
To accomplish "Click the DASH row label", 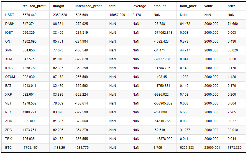I will [x=10, y=24].
